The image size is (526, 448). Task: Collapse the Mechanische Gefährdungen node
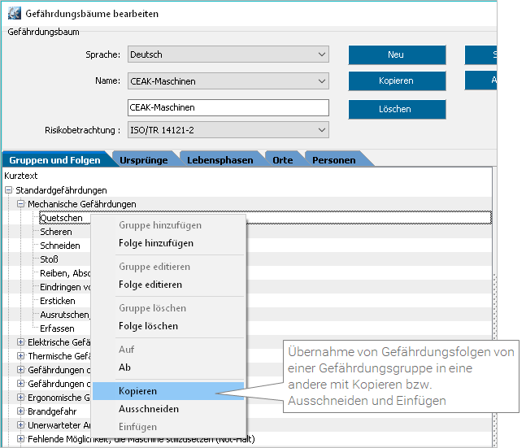coord(21,204)
